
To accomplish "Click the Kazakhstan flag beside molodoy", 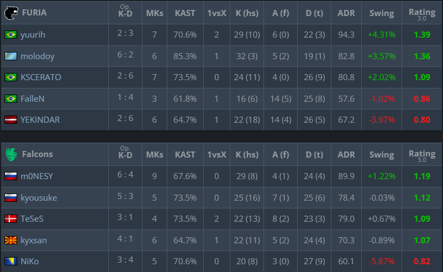I will pos(10,56).
